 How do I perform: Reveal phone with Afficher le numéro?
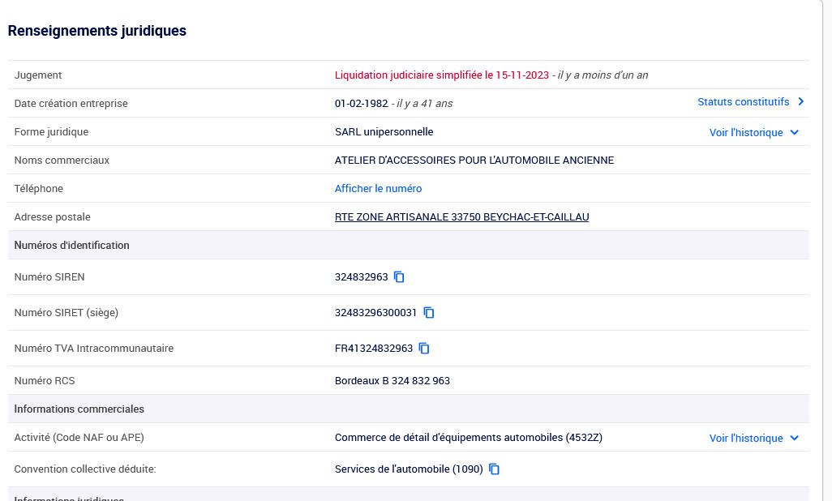[378, 189]
